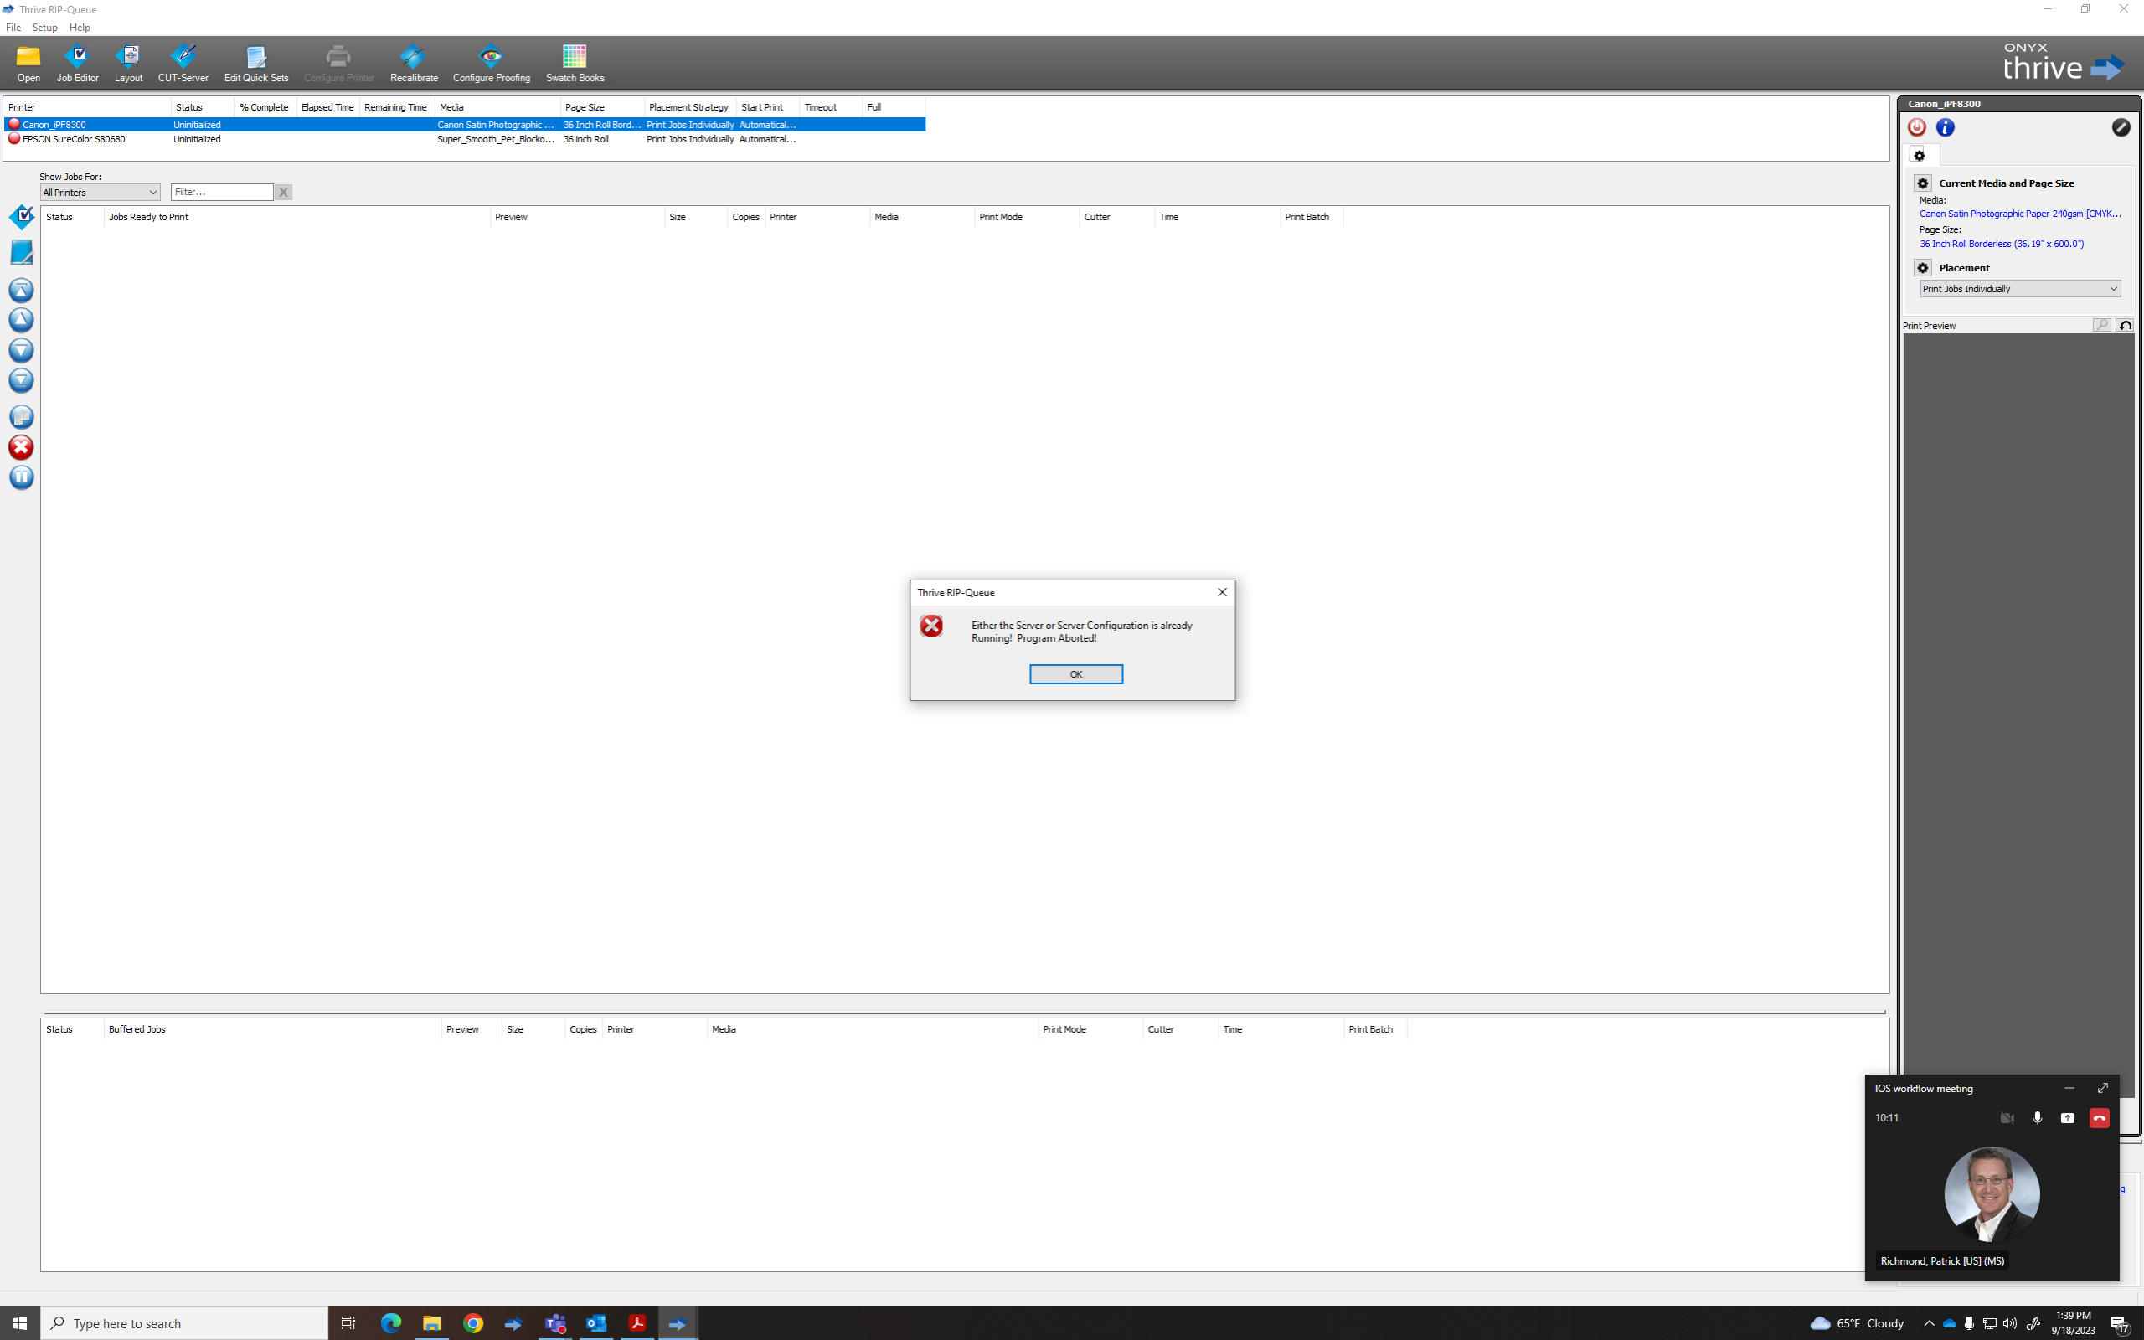The width and height of the screenshot is (2144, 1340).
Task: Move job up one position
Action: coord(21,320)
